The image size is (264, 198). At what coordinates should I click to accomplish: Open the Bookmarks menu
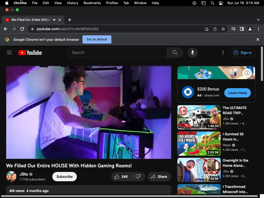point(92,3)
